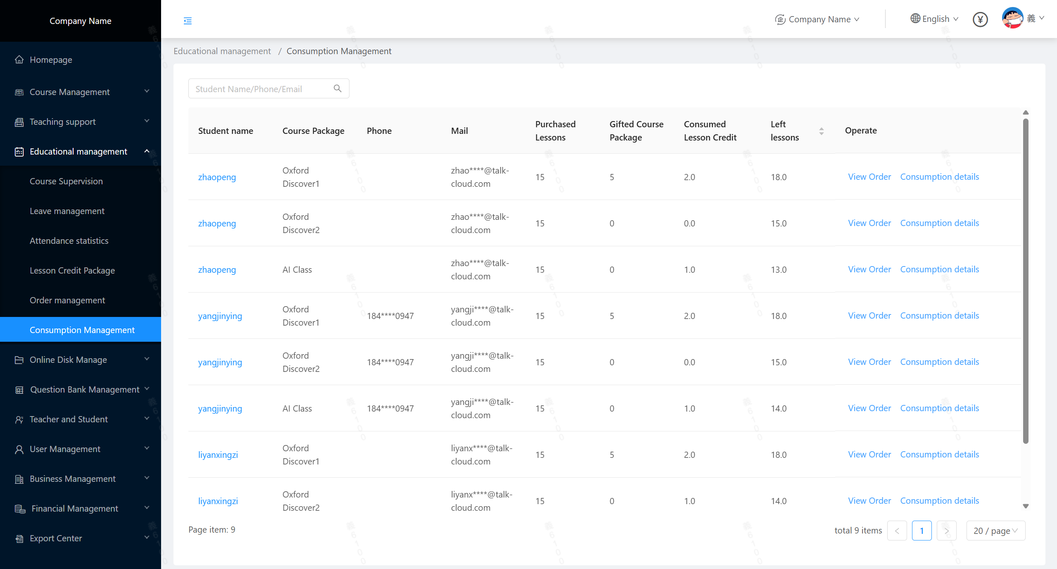Toggle sort on Left lessons column
Screen dimensions: 1057x569
(821, 131)
